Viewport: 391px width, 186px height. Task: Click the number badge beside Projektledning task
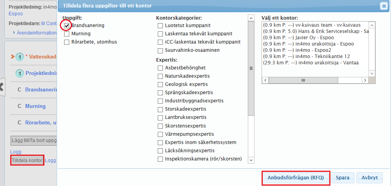coord(20,73)
